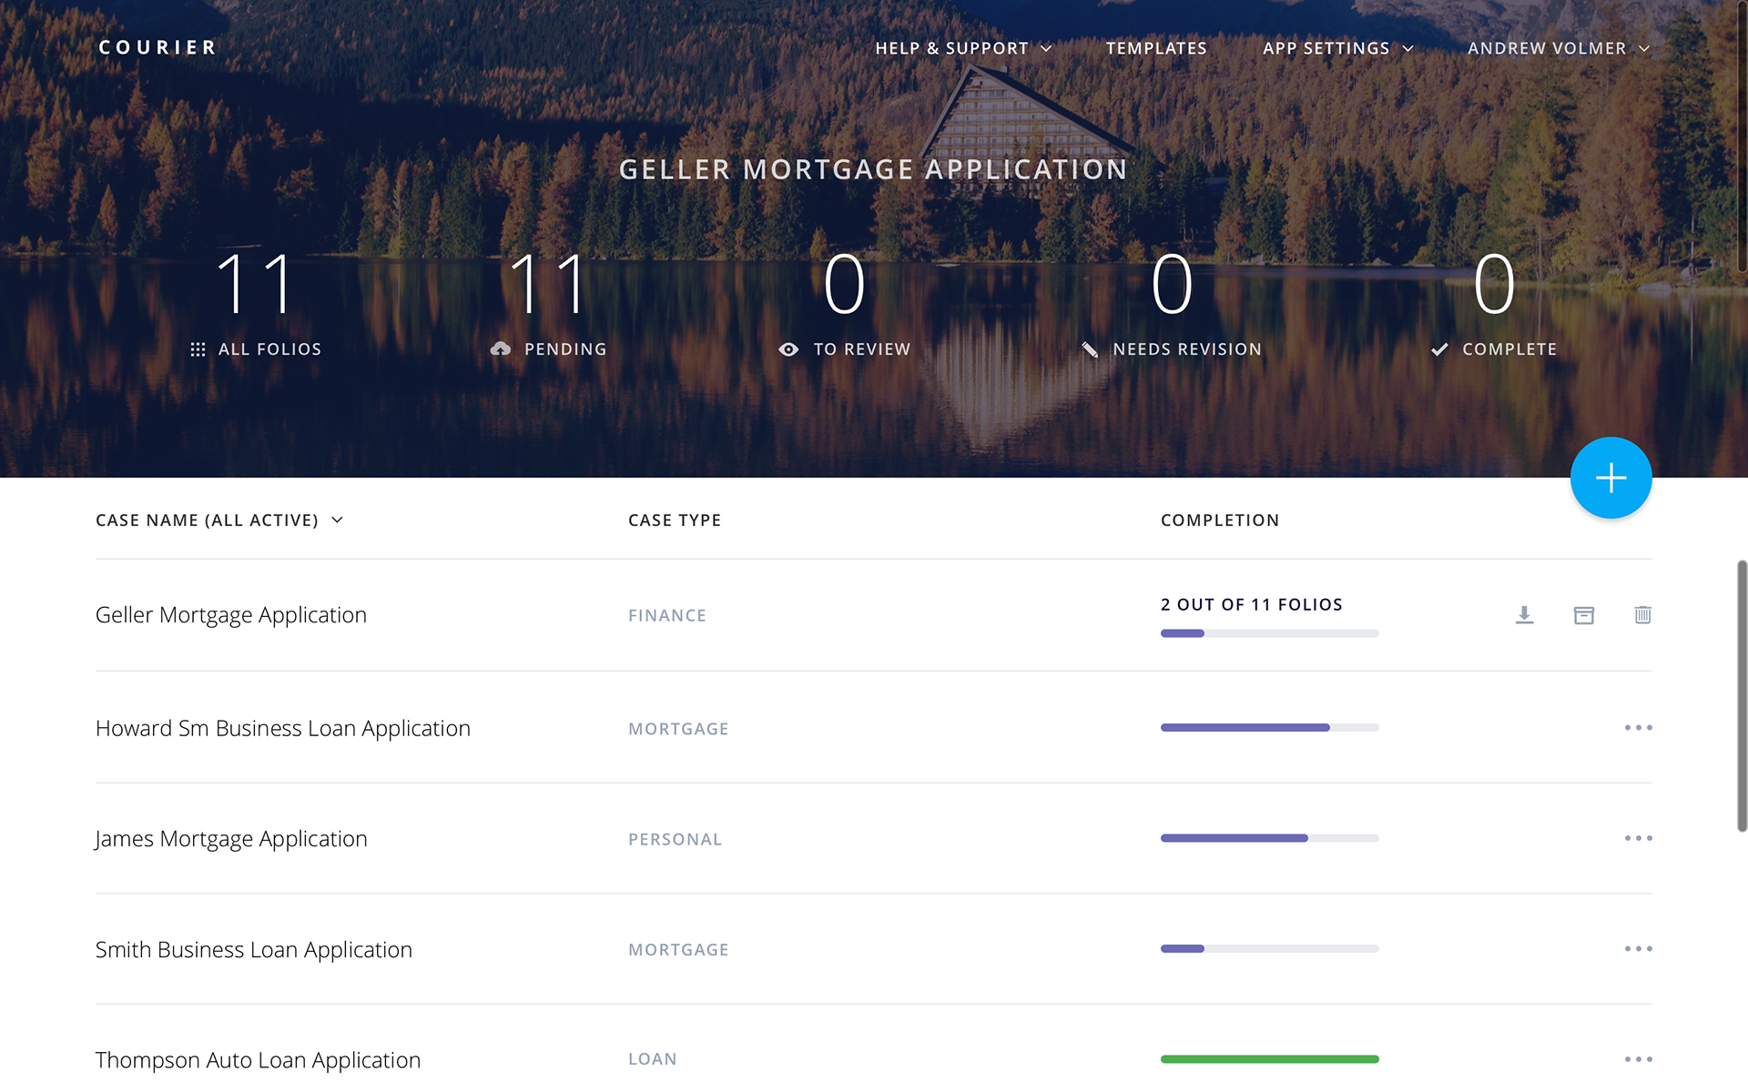1748x1092 pixels.
Task: Click the download icon for Geller Mortgage Application
Action: (1524, 615)
